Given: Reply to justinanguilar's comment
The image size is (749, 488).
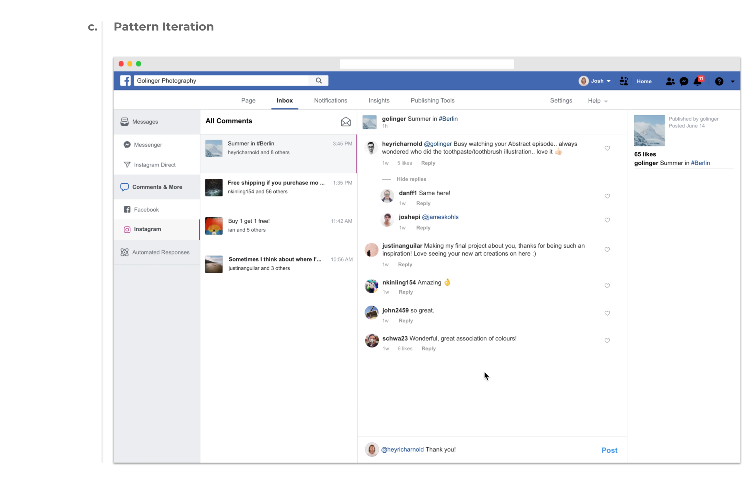Looking at the screenshot, I should coord(405,264).
